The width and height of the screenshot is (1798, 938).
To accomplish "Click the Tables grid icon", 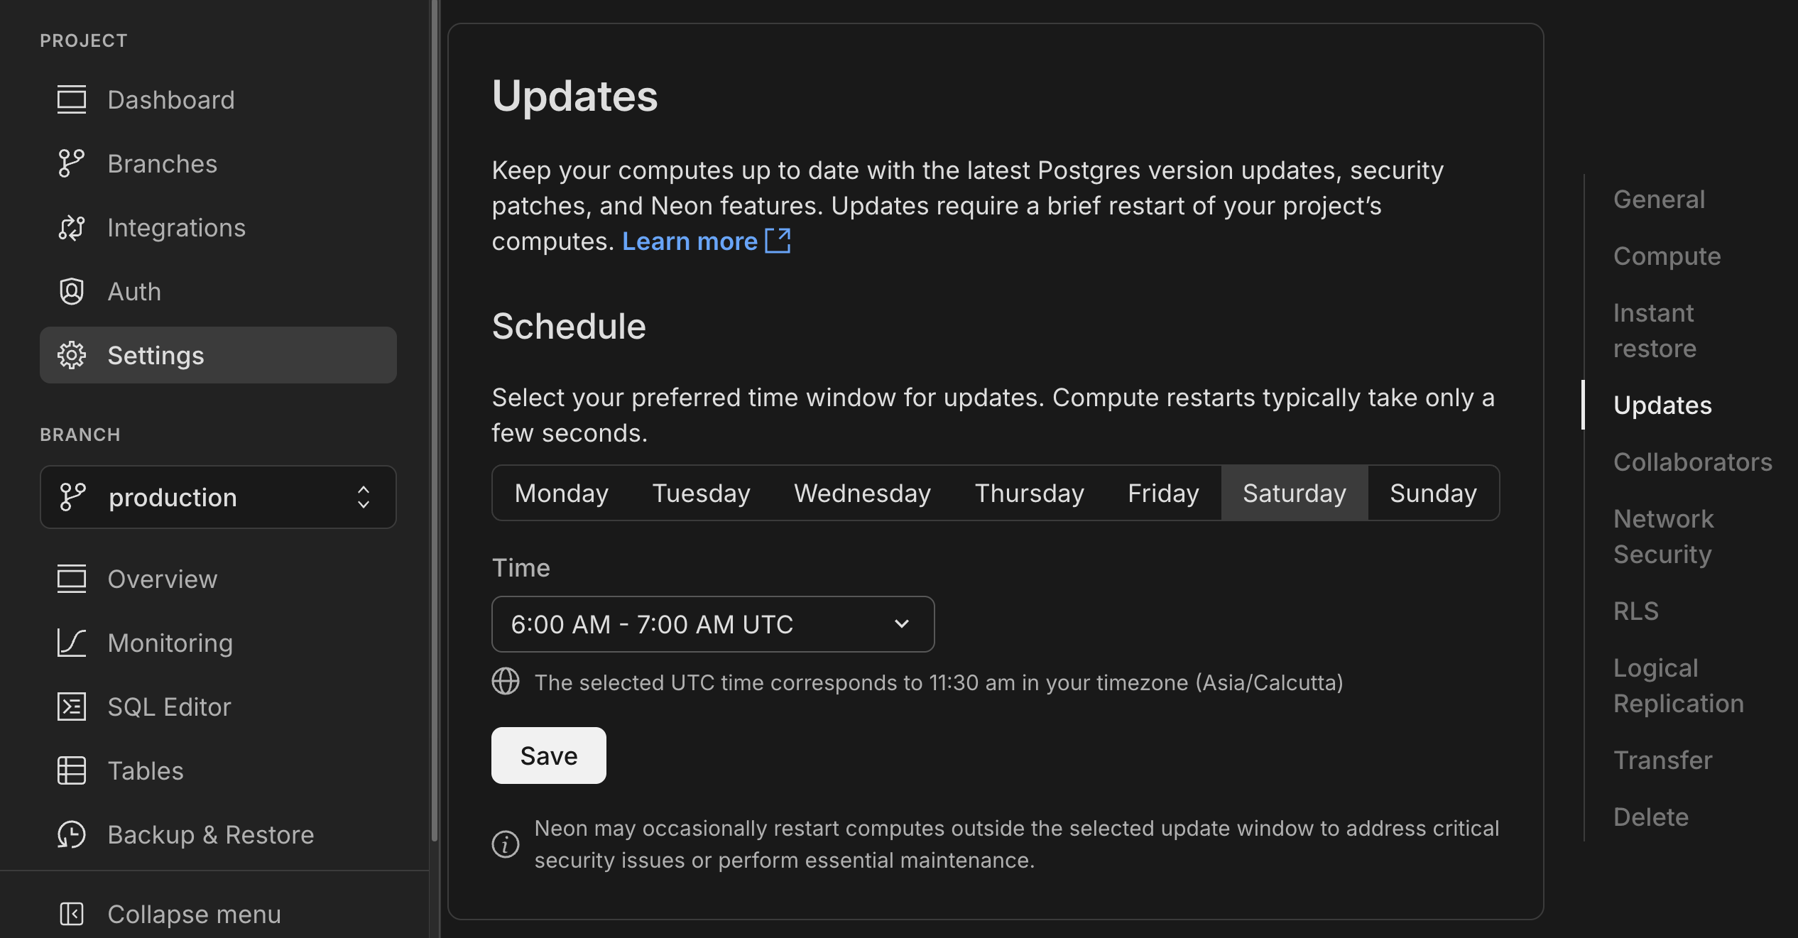I will coord(72,770).
